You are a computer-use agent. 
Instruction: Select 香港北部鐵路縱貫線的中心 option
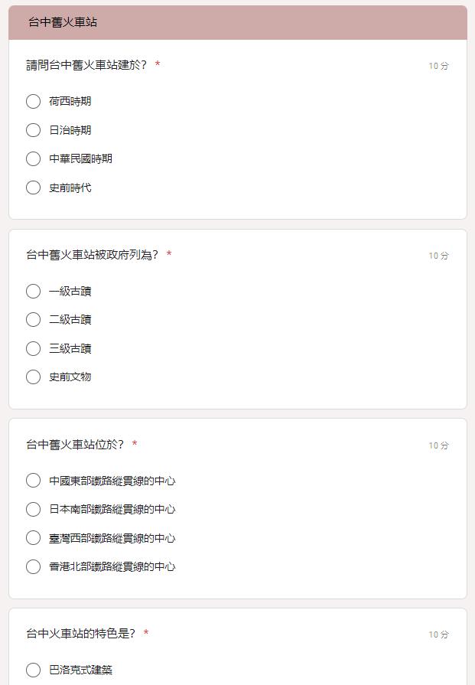click(x=33, y=566)
